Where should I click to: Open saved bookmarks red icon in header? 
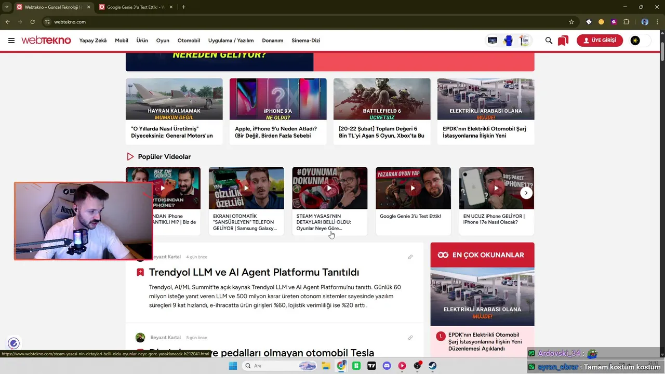pos(563,41)
